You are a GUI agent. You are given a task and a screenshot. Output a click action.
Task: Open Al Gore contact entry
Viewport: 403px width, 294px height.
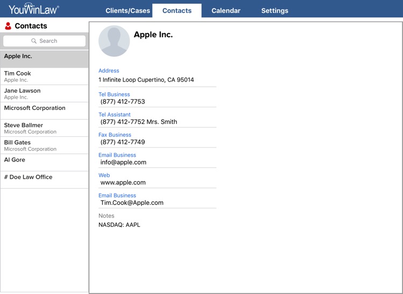(x=44, y=162)
